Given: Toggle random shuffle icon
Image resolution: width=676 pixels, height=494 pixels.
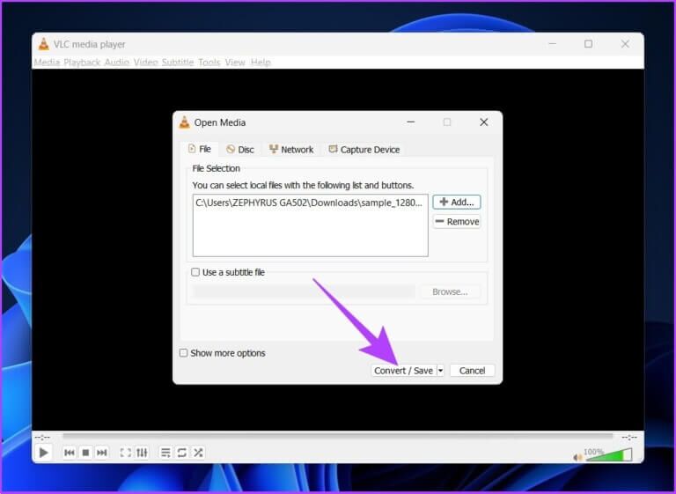Looking at the screenshot, I should click(x=198, y=453).
